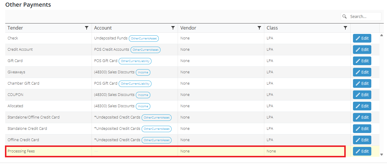Edit the Giveaways tender row
Screen dimensions: 387x164
pos(362,72)
